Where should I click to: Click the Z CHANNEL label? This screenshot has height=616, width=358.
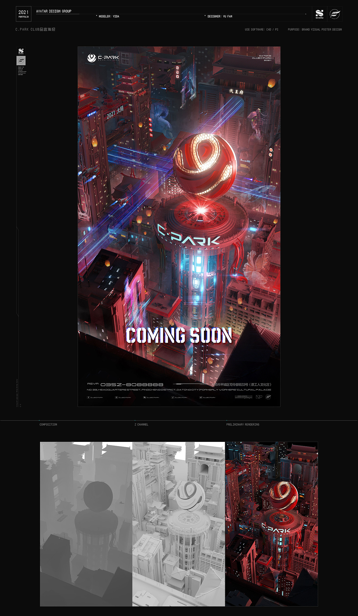pos(142,425)
